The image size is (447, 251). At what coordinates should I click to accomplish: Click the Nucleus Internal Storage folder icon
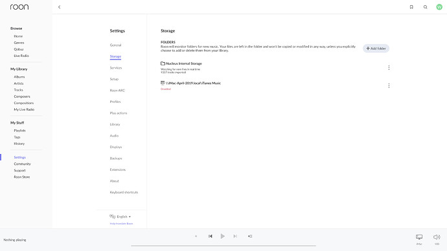[163, 63]
